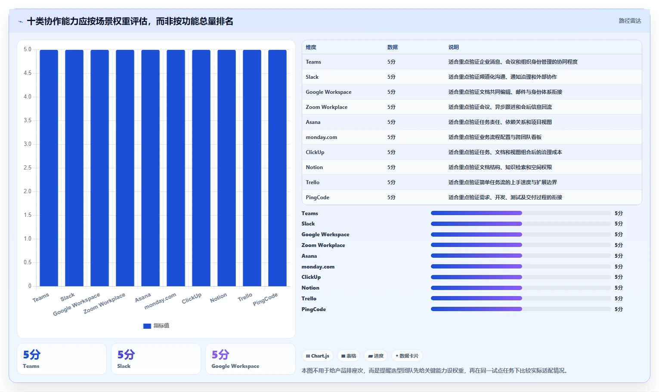
Task: Select monday.com in the table
Action: tap(321, 137)
